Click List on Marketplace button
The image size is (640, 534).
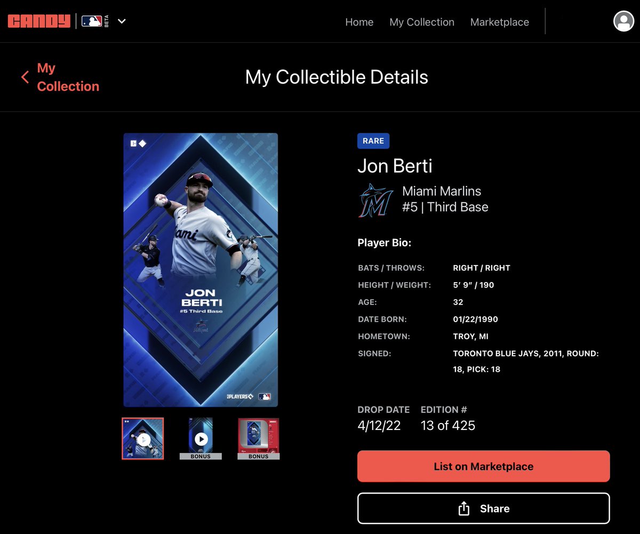click(x=483, y=466)
